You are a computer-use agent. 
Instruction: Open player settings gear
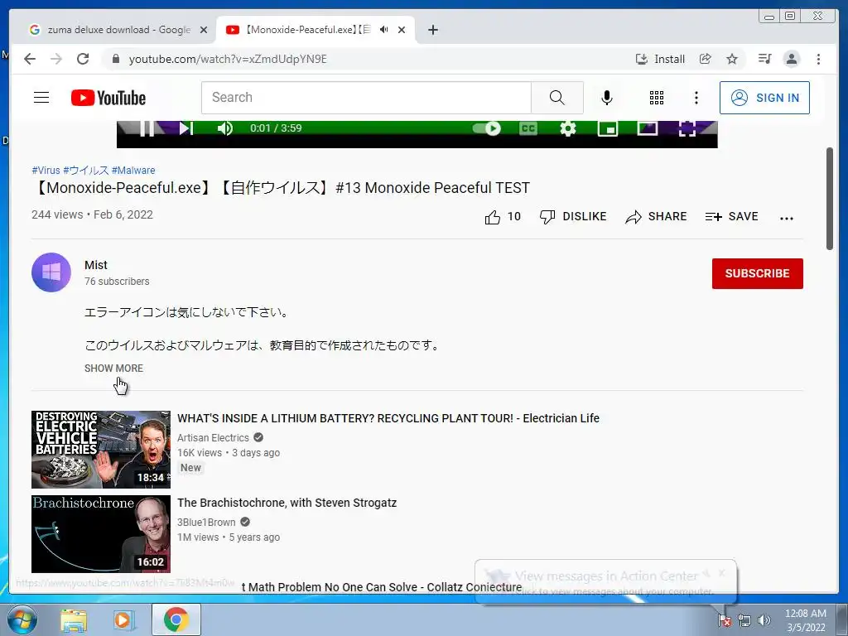(568, 128)
